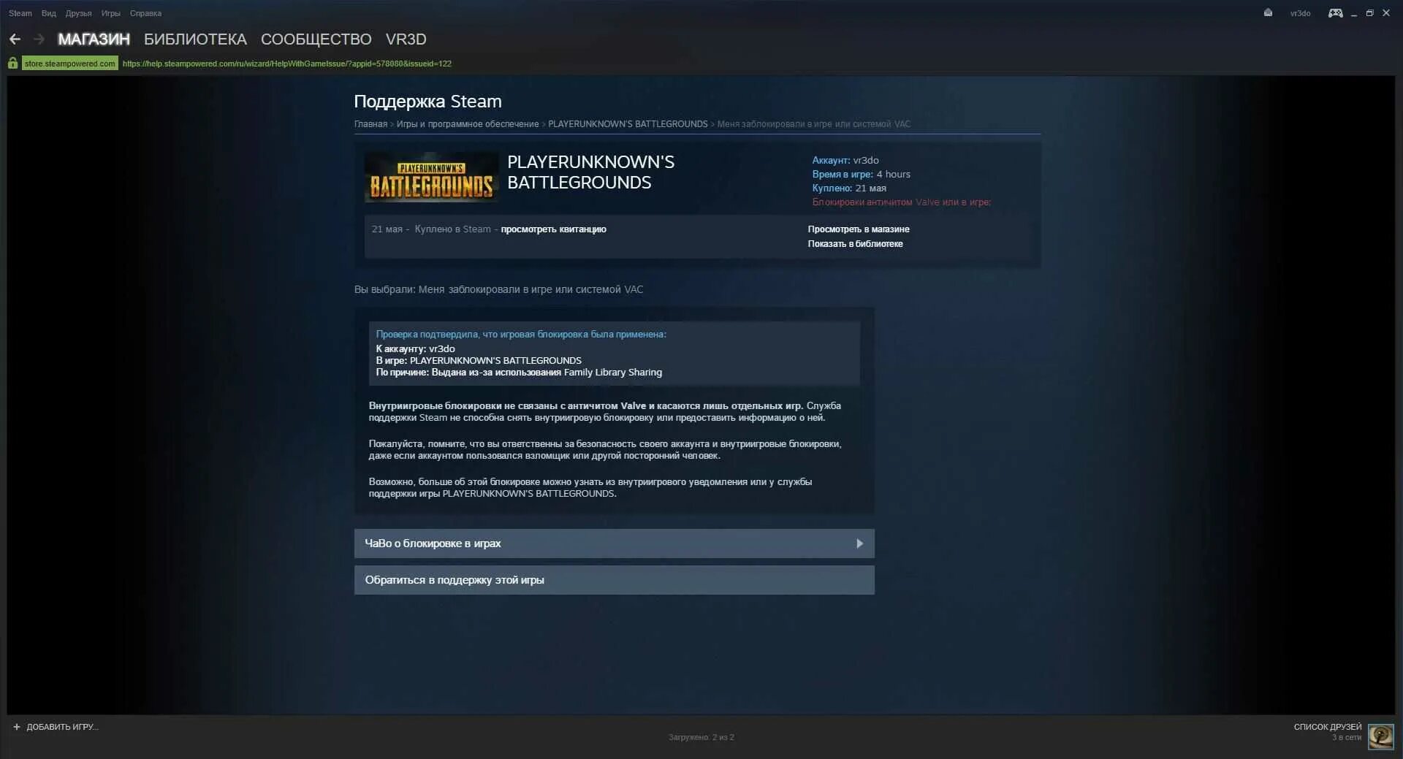This screenshot has height=759, width=1403.
Task: Click the К аккаунту: vr3do line
Action: (415, 349)
